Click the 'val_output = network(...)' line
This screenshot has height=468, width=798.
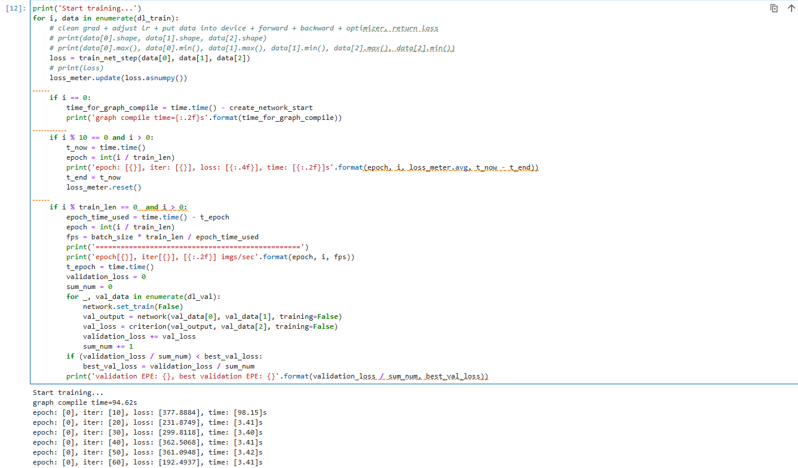point(212,316)
